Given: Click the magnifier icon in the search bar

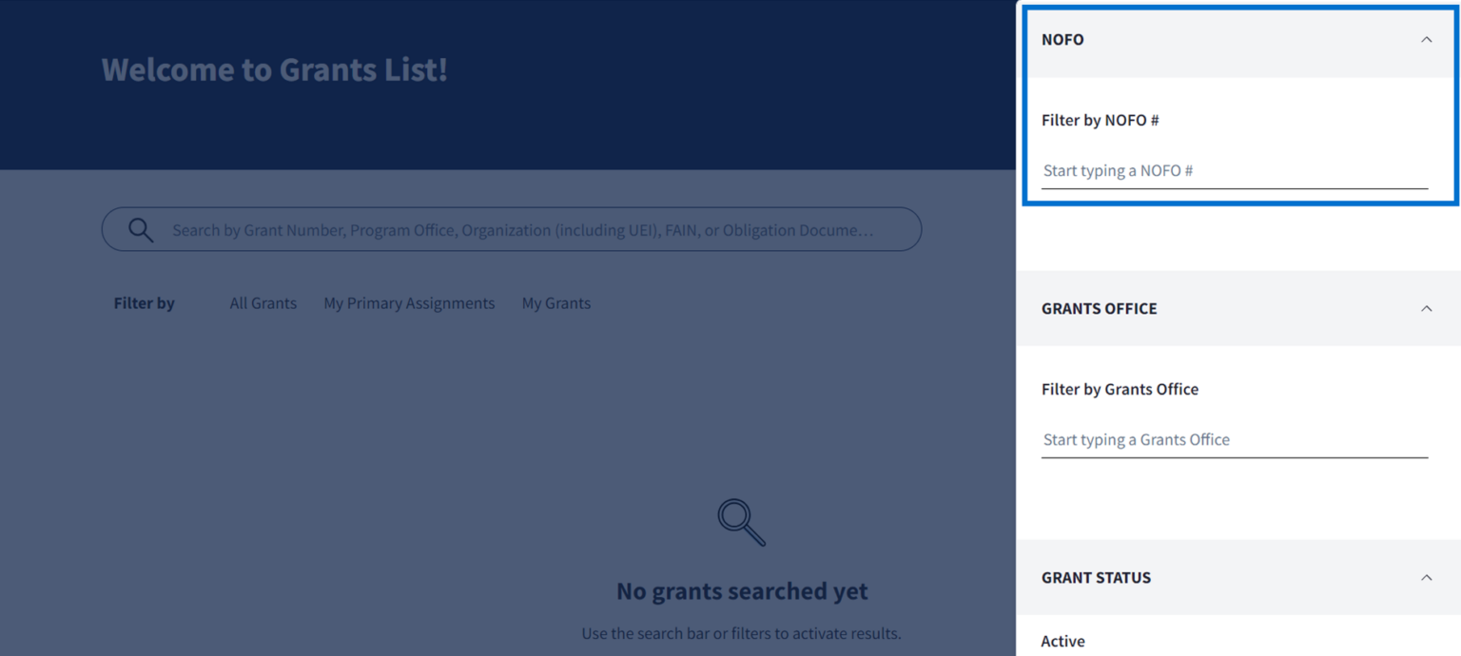Looking at the screenshot, I should (141, 230).
